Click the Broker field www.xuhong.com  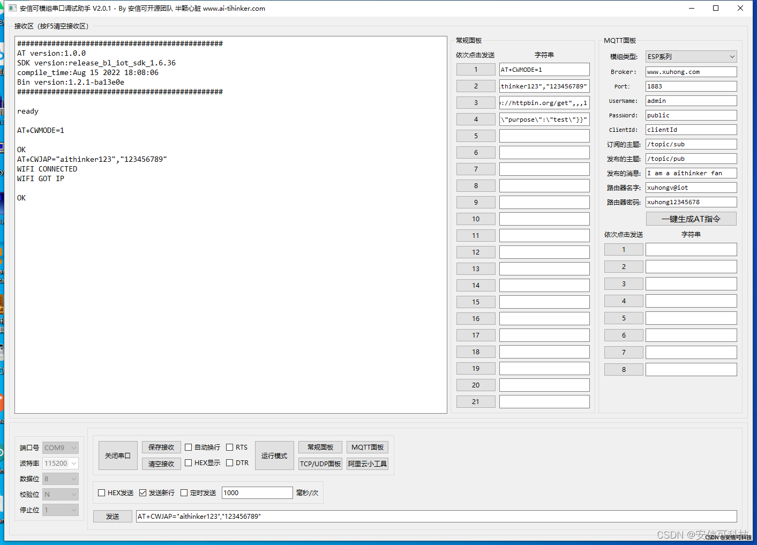(691, 71)
